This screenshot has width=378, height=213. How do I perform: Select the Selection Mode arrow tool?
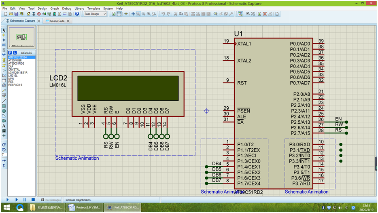[x=4, y=30]
